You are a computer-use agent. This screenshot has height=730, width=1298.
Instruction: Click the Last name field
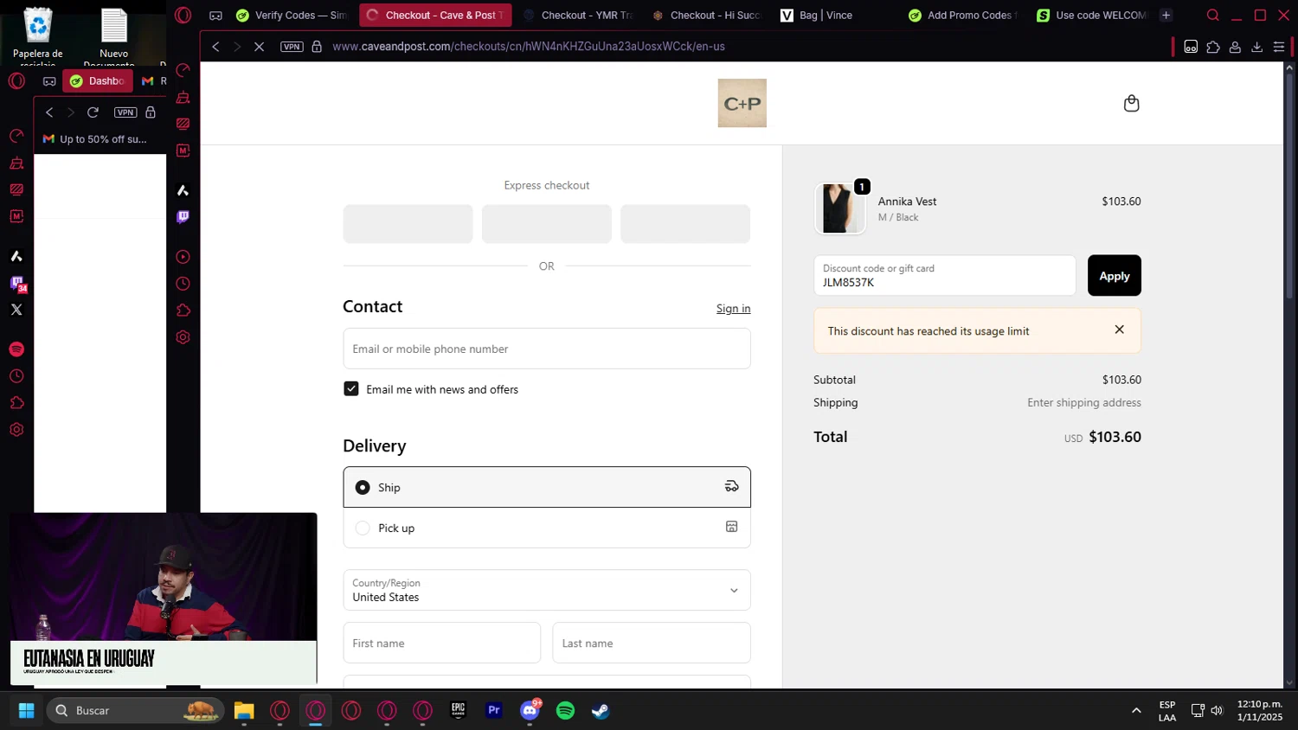(x=651, y=643)
